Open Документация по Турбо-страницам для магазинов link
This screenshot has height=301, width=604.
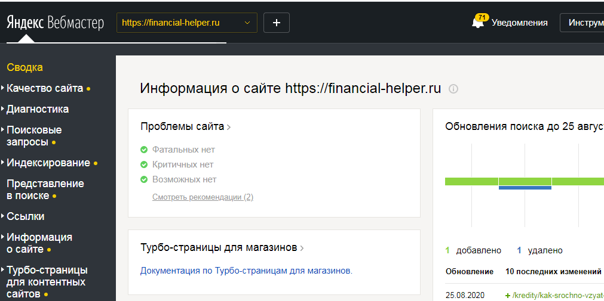(x=246, y=271)
